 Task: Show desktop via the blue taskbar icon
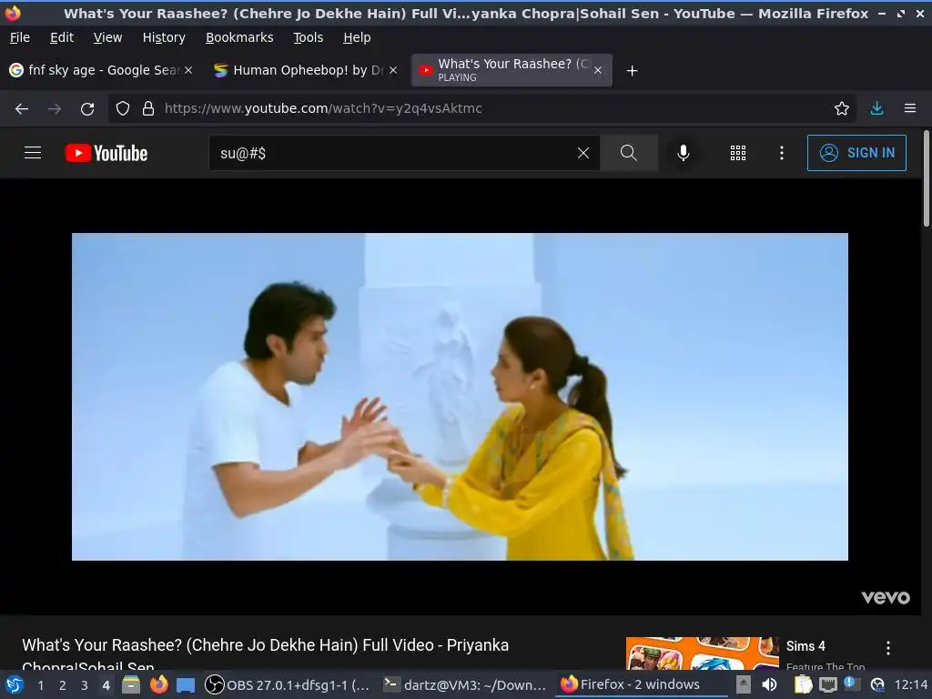pyautogui.click(x=186, y=685)
